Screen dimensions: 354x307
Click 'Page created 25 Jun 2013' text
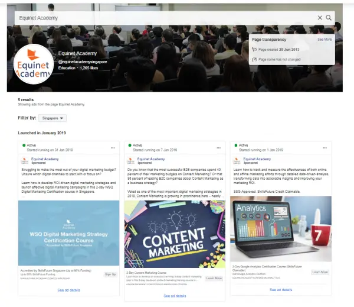coord(279,49)
